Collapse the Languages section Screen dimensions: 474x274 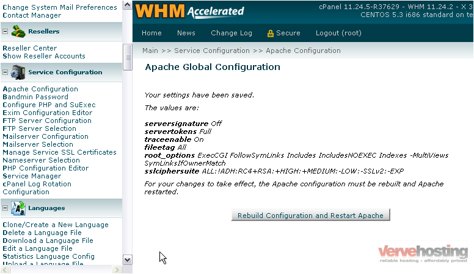coord(5,208)
